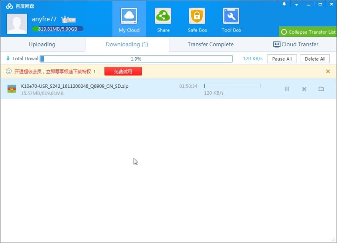
Task: Click the remaining time 01:50:34
Action: (x=188, y=86)
